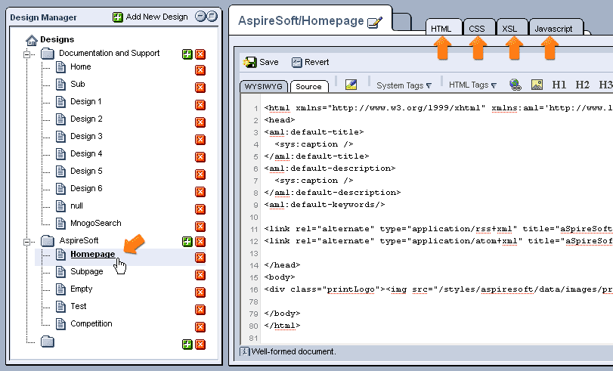This screenshot has width=613, height=371.
Task: Revert changes using the Revert icon
Action: pos(297,63)
